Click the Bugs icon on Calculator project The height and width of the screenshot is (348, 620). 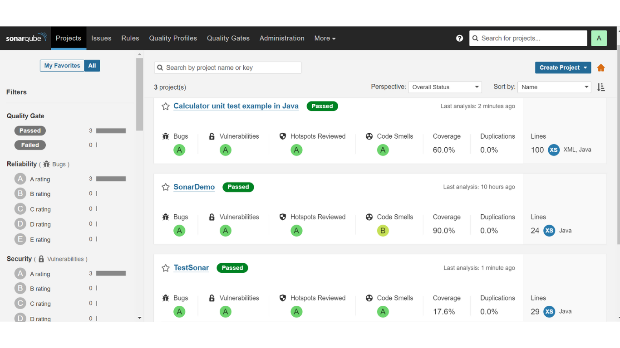(166, 136)
